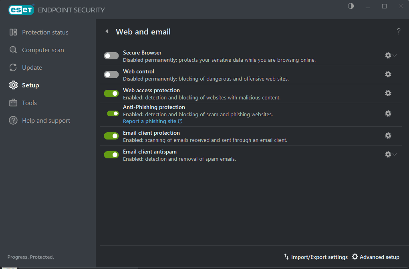Click the Web access protection title
Image resolution: width=409 pixels, height=269 pixels.
[x=151, y=90]
